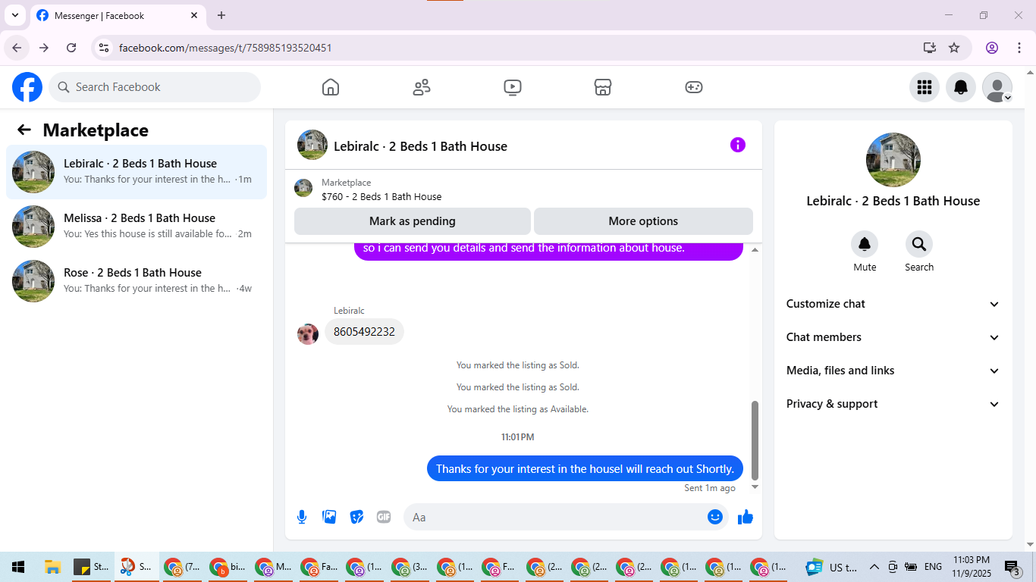Expand Media, files and links section
The image size is (1036, 582).
point(893,371)
